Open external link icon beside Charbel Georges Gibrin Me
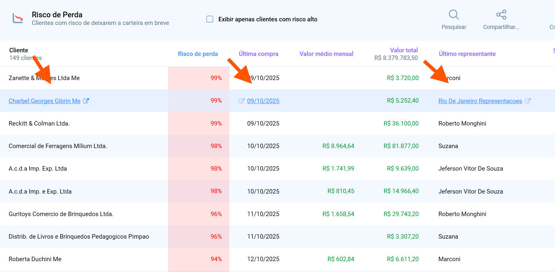 [x=86, y=101]
